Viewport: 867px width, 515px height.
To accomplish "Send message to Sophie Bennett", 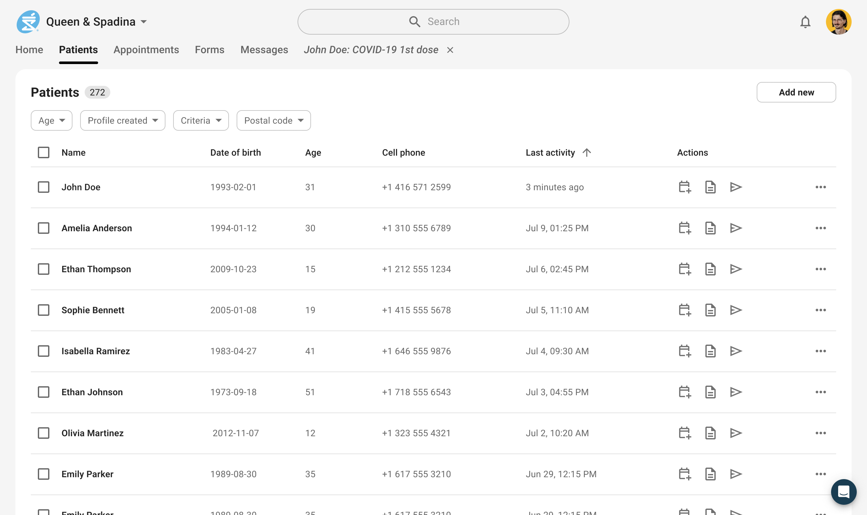I will [736, 310].
